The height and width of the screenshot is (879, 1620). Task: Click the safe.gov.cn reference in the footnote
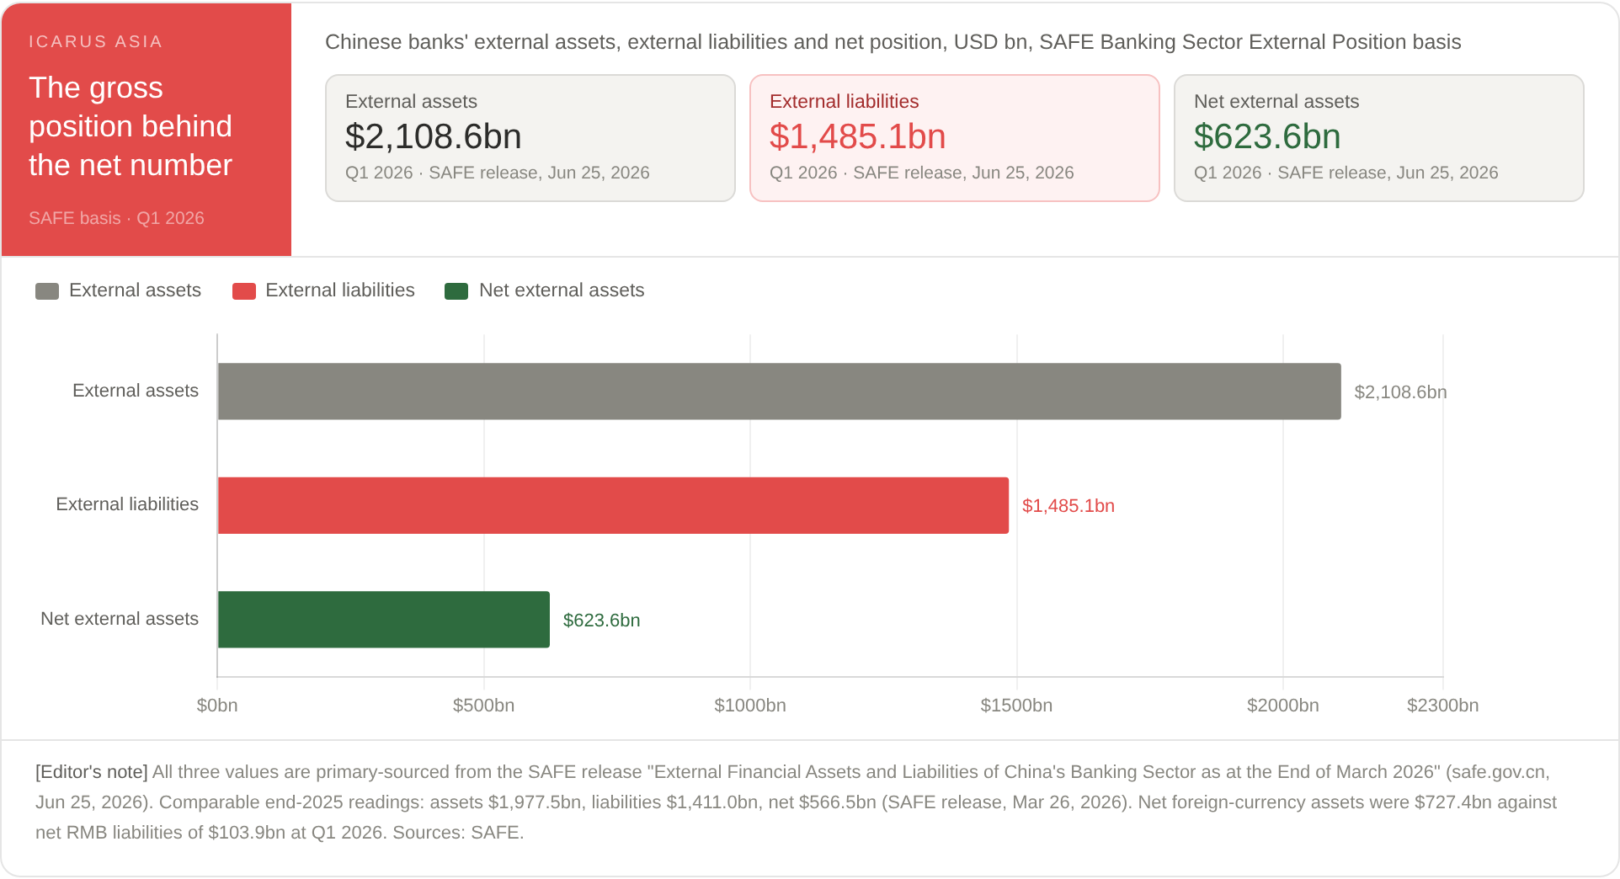click(1499, 772)
